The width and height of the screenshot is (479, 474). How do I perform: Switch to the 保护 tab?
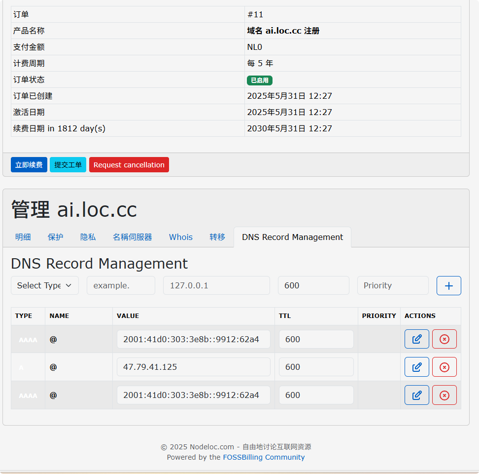pos(55,237)
